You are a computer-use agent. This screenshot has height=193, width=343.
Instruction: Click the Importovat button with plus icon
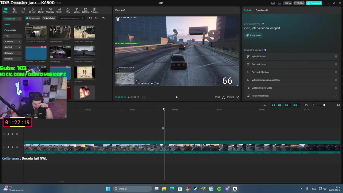click(33, 18)
